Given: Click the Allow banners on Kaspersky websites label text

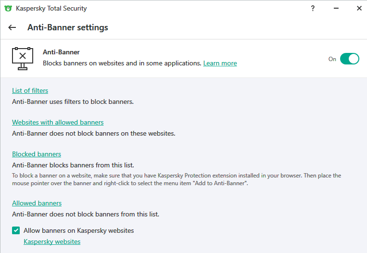Looking at the screenshot, I should pyautogui.click(x=78, y=230).
